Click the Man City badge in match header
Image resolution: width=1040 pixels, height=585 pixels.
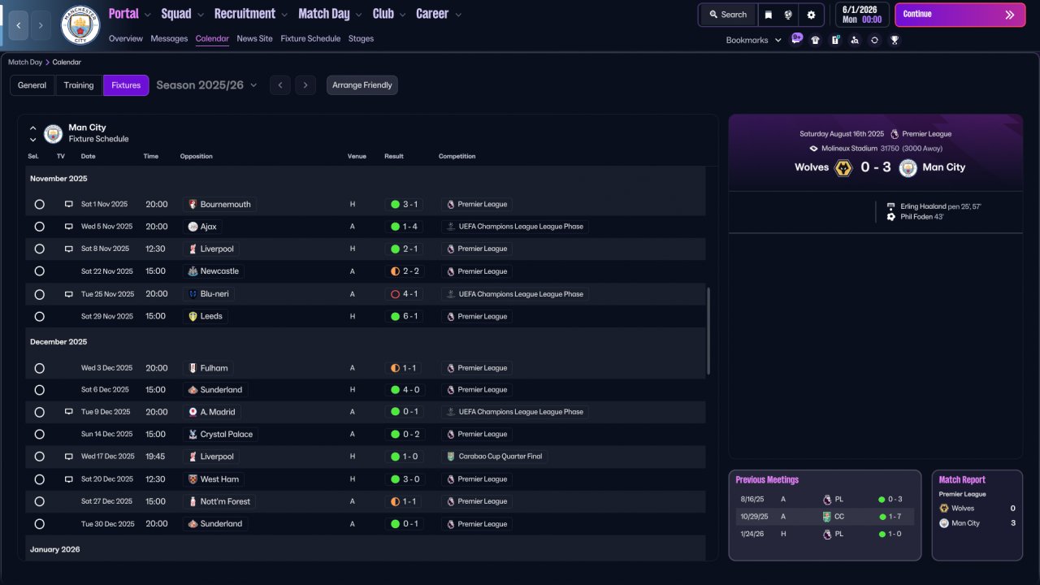908,167
